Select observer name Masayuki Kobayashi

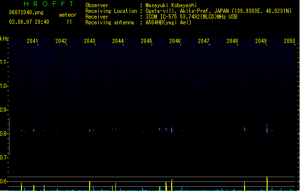171,5
